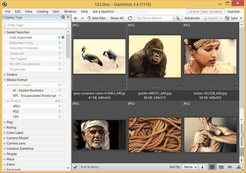
Task: Open the Edit menu
Action: pos(18,12)
